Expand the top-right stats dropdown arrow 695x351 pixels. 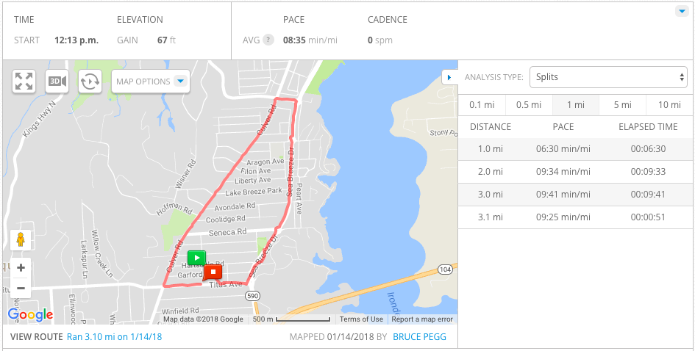(x=680, y=11)
